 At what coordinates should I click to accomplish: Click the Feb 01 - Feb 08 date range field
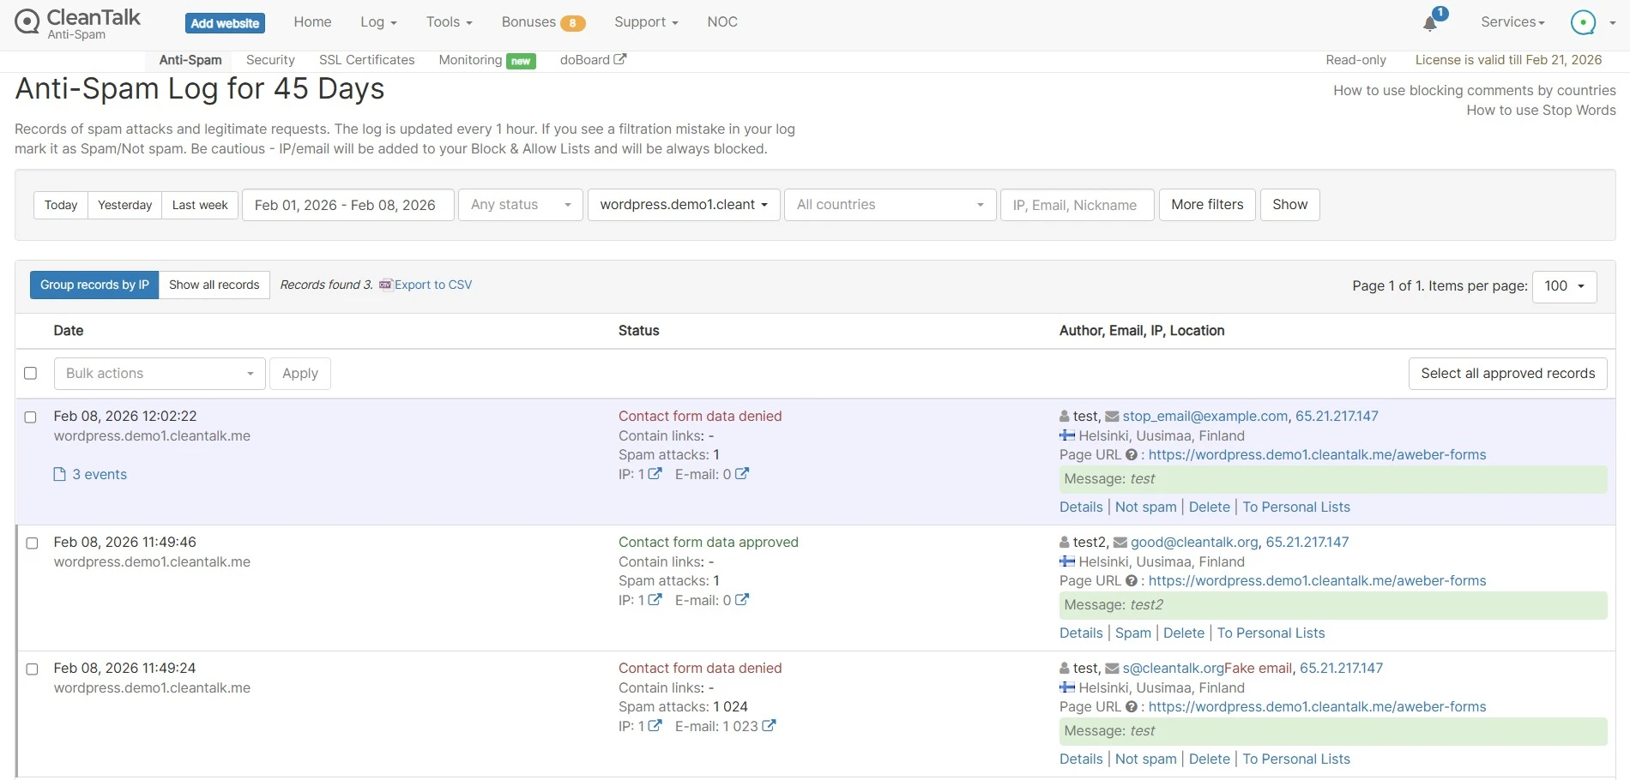[347, 205]
